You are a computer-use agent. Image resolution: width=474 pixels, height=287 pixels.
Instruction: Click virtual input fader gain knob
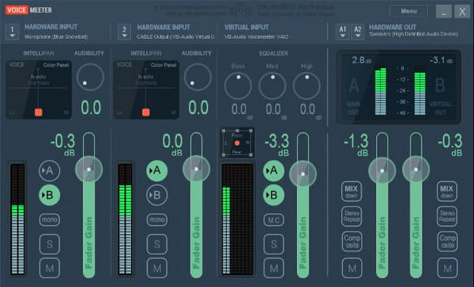tap(303, 174)
